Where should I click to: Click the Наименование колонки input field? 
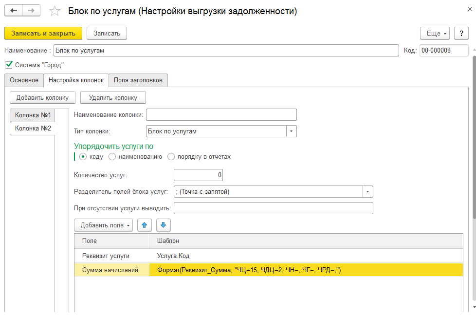(x=221, y=115)
